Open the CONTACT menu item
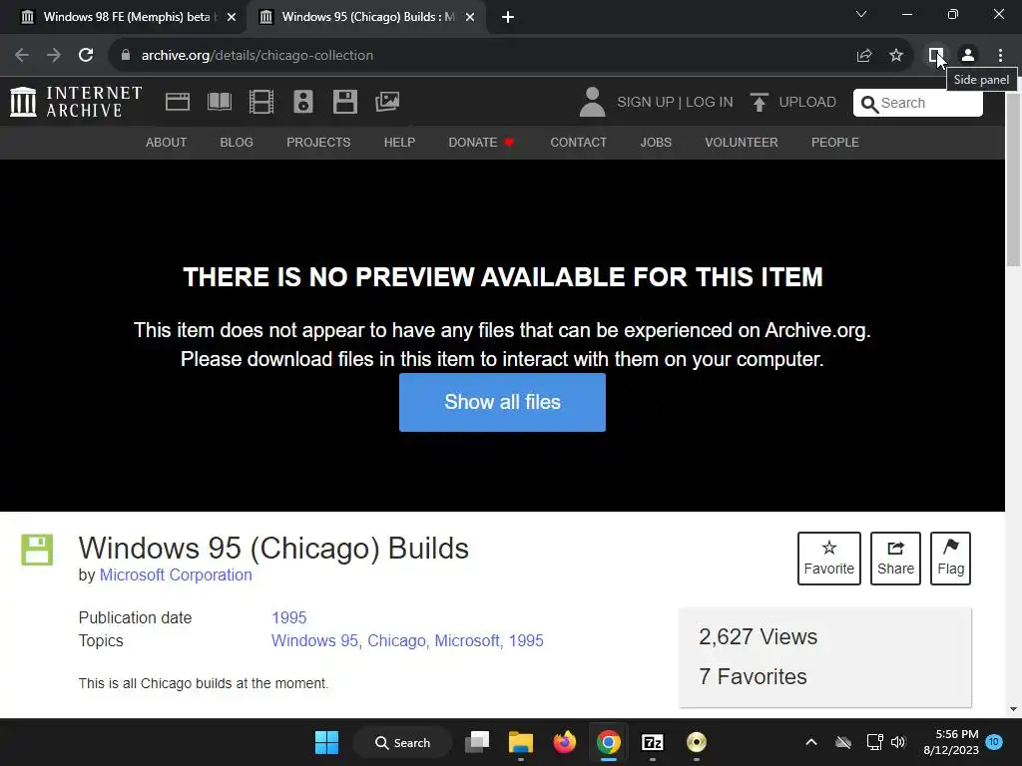 [x=578, y=142]
